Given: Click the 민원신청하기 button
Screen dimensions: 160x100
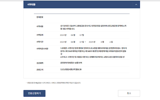Looking at the screenshot, I should 34,93.
